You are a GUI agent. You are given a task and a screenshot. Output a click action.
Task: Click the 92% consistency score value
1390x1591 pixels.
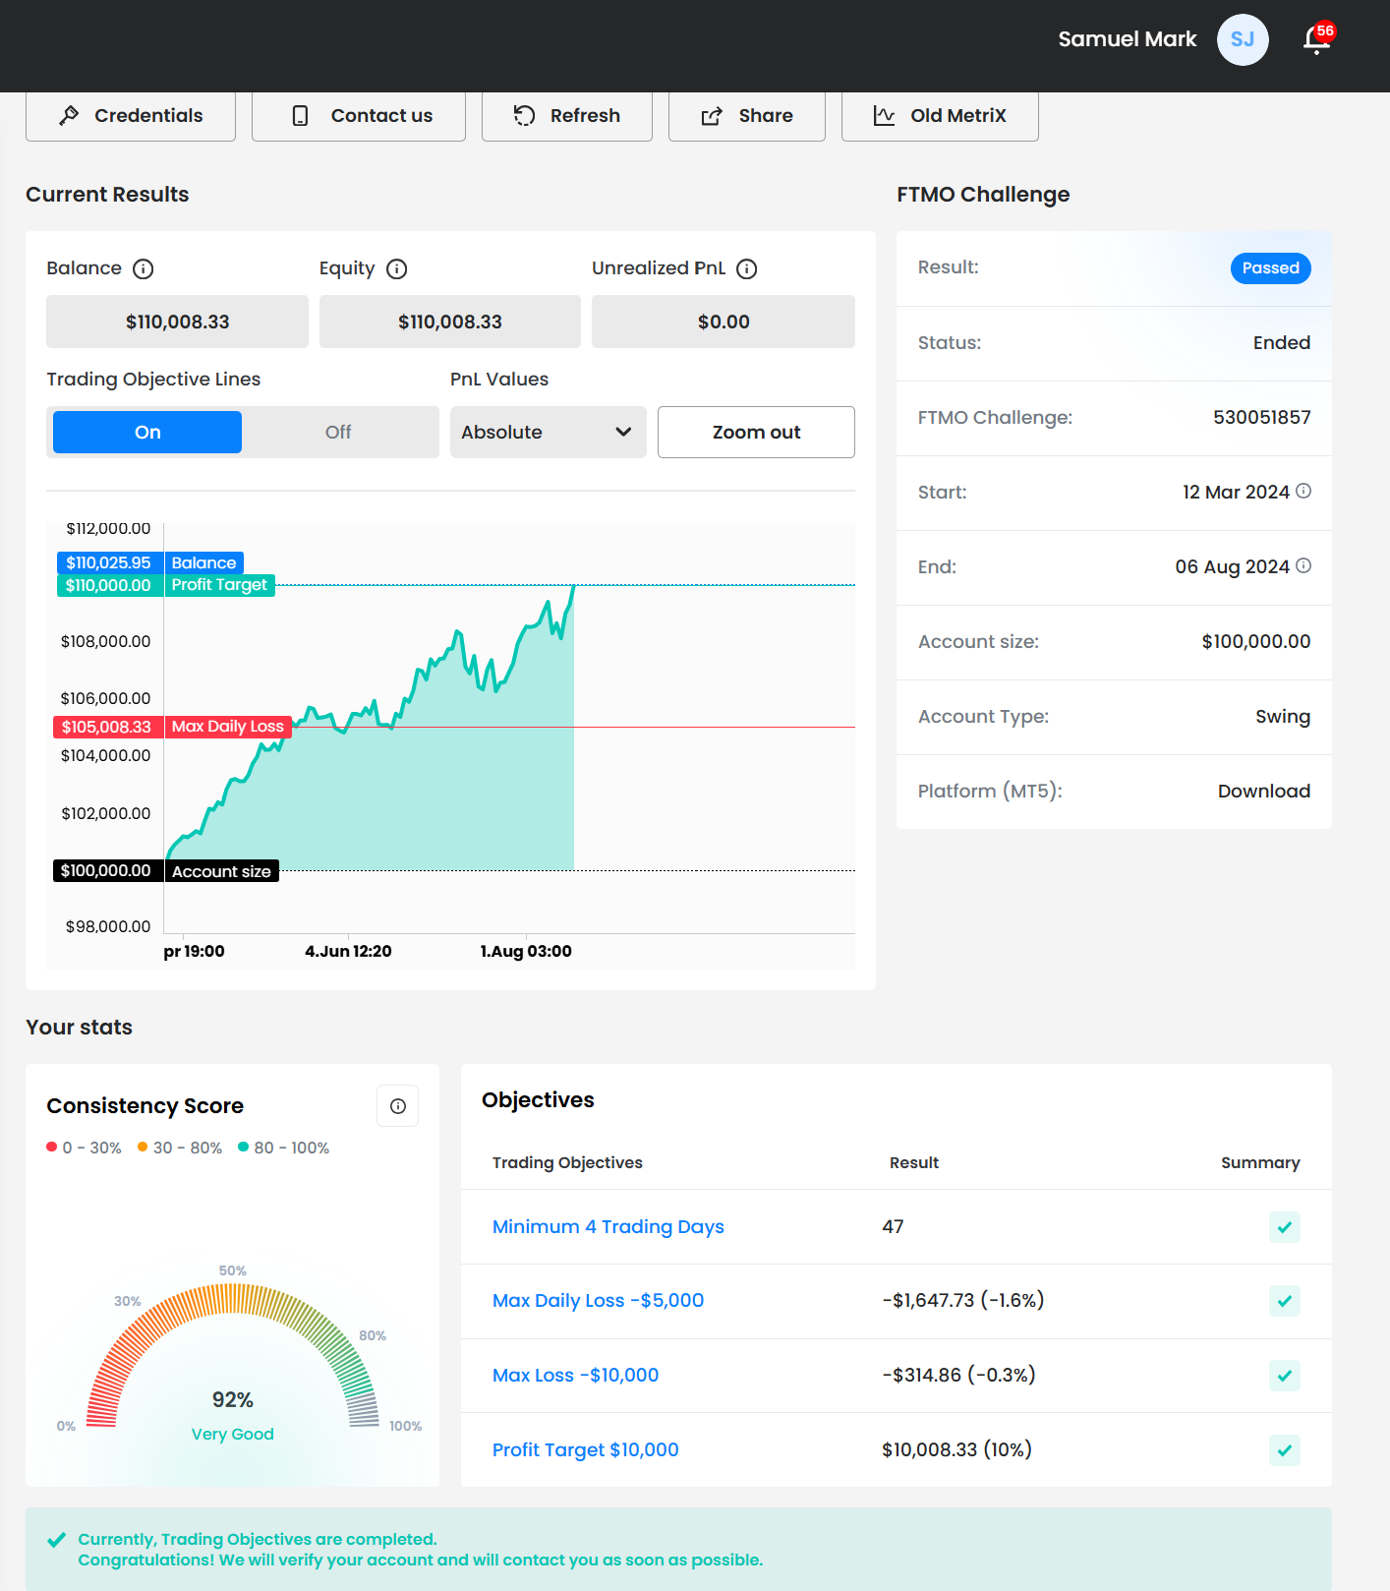[233, 1399]
